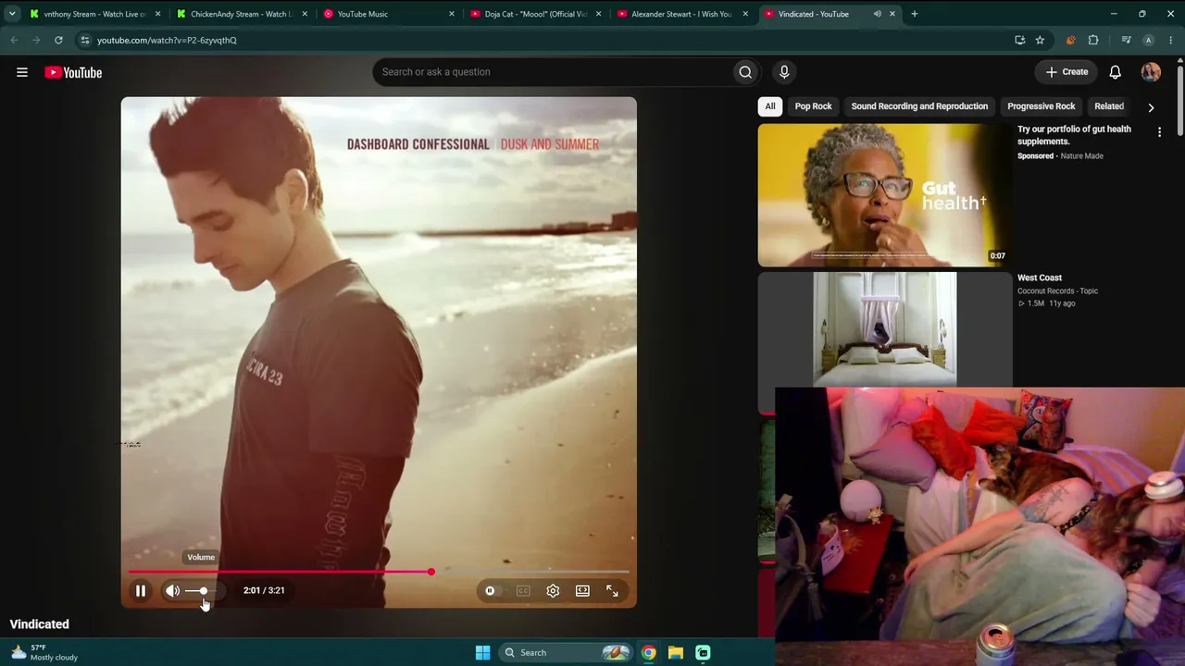Bookmark this page with the star
The height and width of the screenshot is (666, 1185).
(1040, 40)
